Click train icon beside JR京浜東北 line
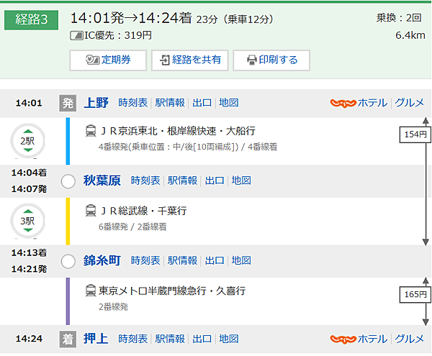Image resolution: width=432 pixels, height=356 pixels. (x=91, y=131)
